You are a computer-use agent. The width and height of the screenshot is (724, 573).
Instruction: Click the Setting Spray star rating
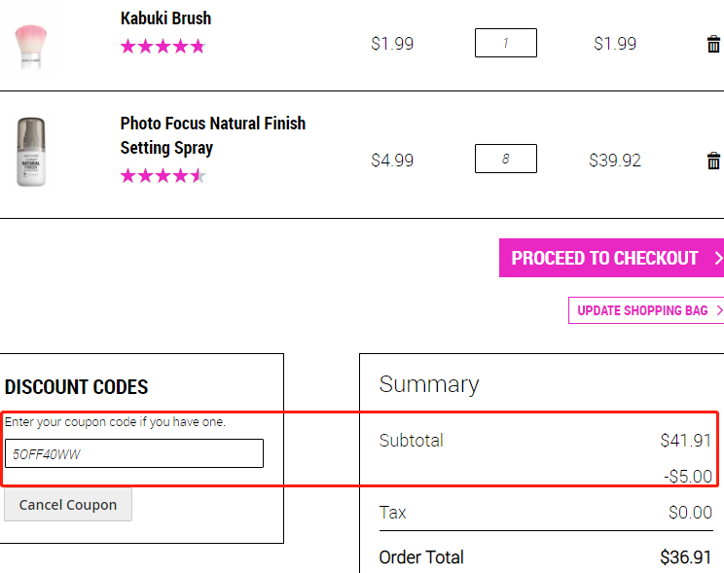(x=163, y=176)
